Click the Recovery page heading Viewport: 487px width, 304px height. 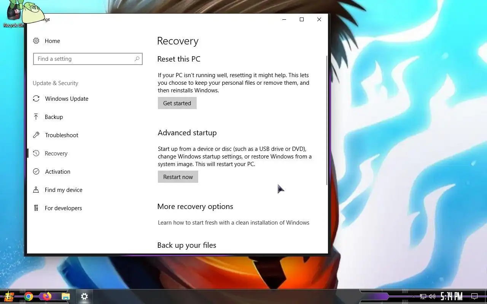tap(178, 41)
